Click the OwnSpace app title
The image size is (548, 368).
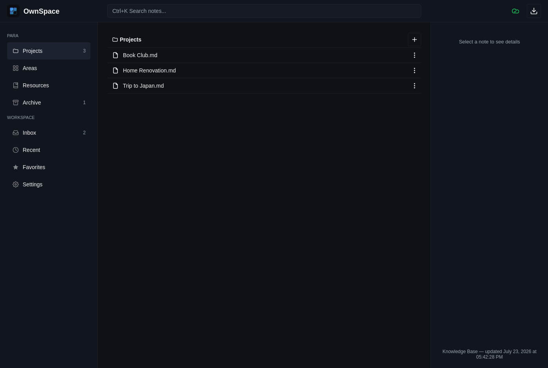point(41,11)
